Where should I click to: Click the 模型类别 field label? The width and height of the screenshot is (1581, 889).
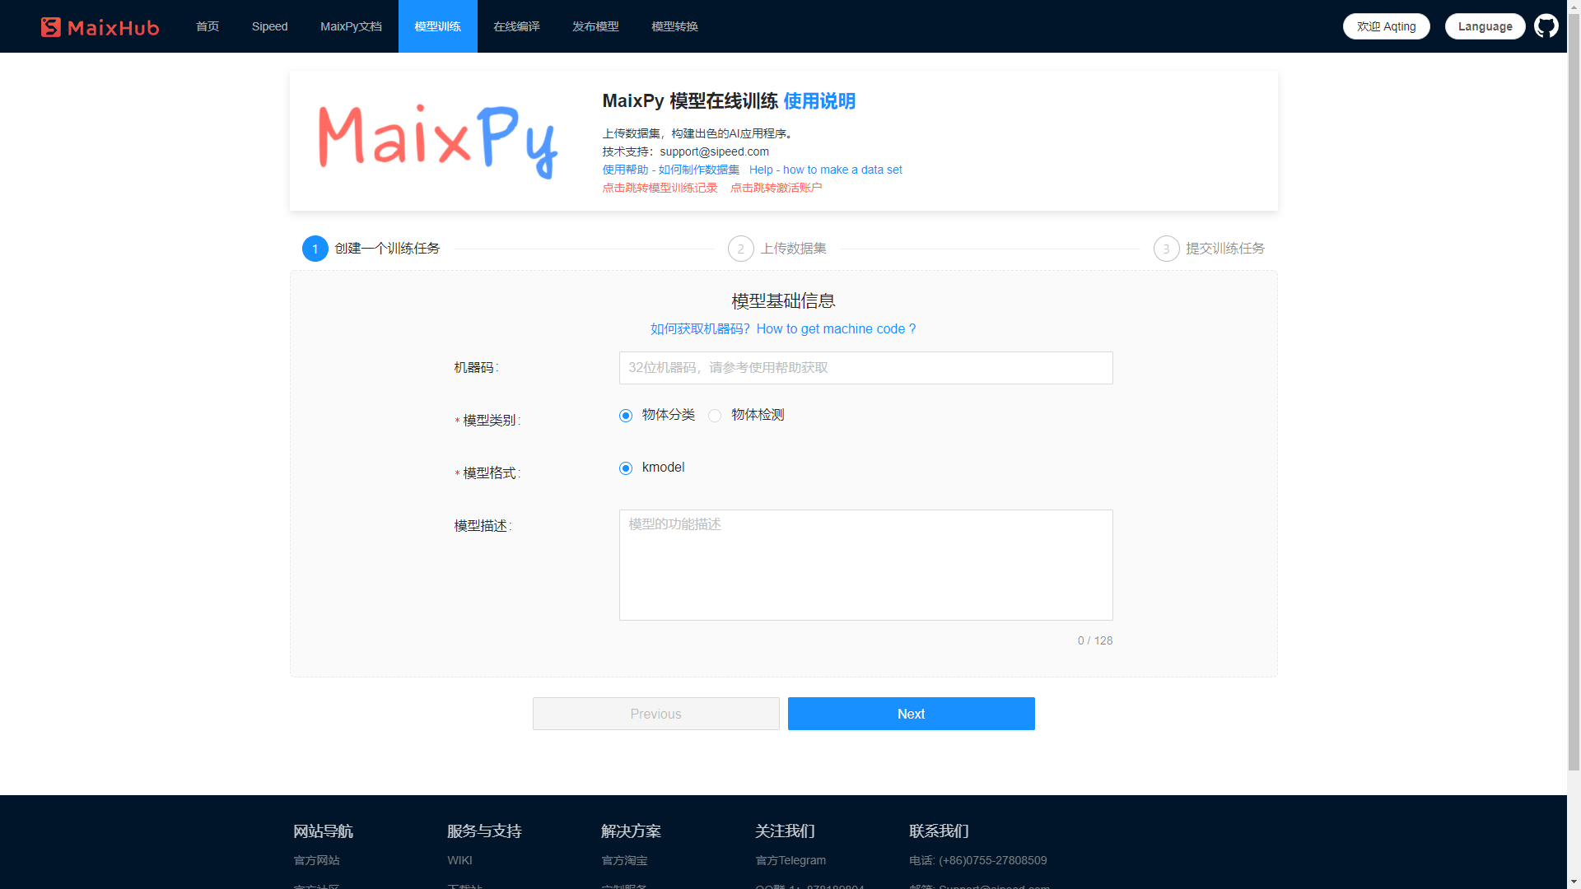click(488, 421)
